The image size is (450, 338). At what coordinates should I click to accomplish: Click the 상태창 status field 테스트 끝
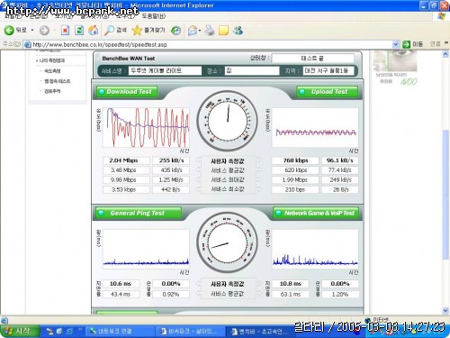(313, 58)
